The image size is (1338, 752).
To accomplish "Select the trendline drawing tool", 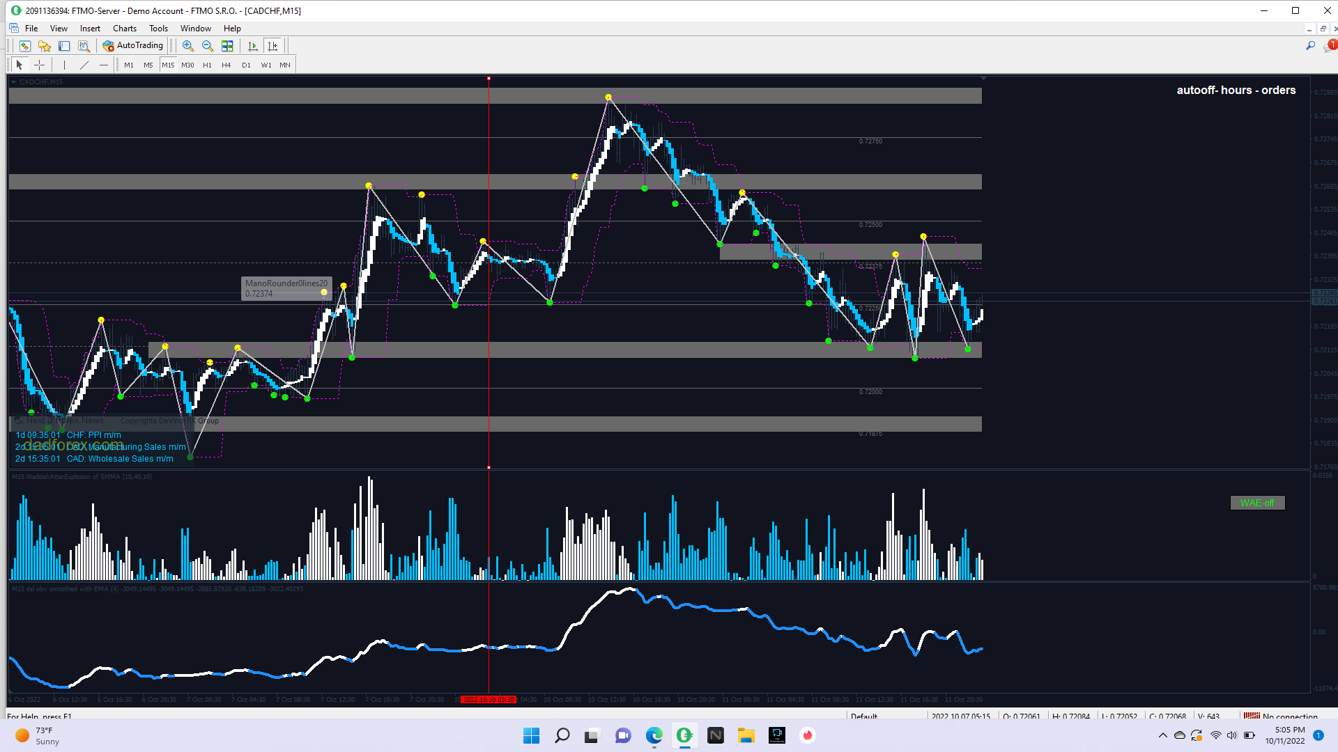I will pyautogui.click(x=84, y=65).
